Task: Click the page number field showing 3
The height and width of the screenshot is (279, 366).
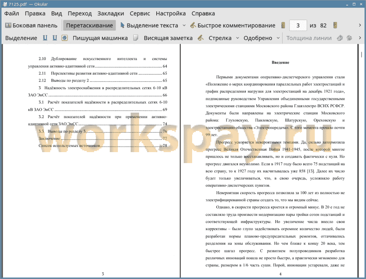Action: [x=298, y=26]
